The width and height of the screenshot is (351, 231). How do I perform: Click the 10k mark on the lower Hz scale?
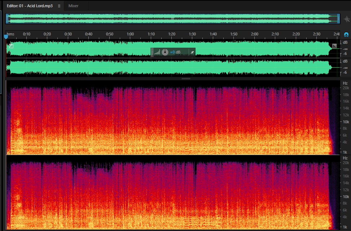(346, 197)
